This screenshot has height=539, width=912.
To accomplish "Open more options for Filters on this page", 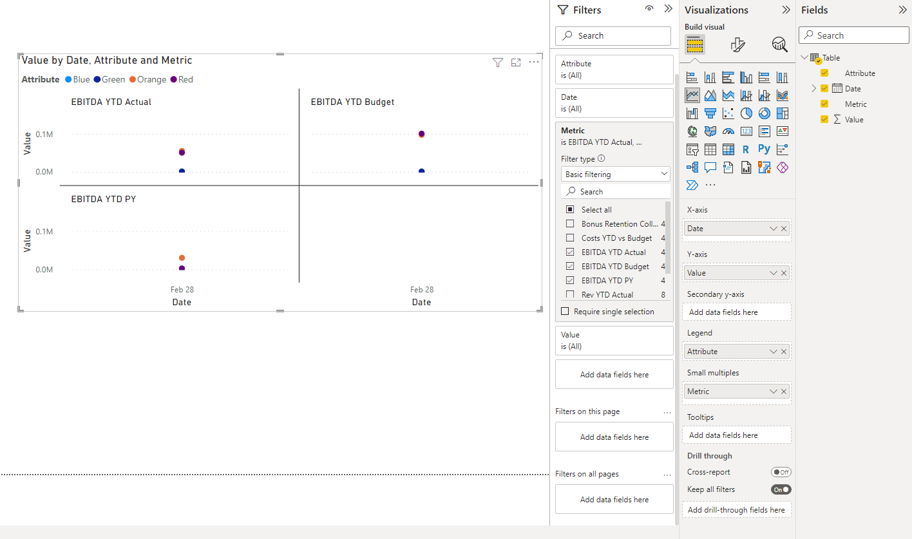I will (667, 411).
